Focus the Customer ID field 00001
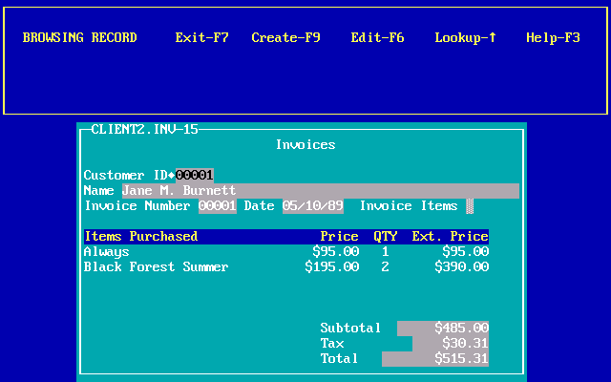This screenshot has height=382, width=611. [x=195, y=175]
